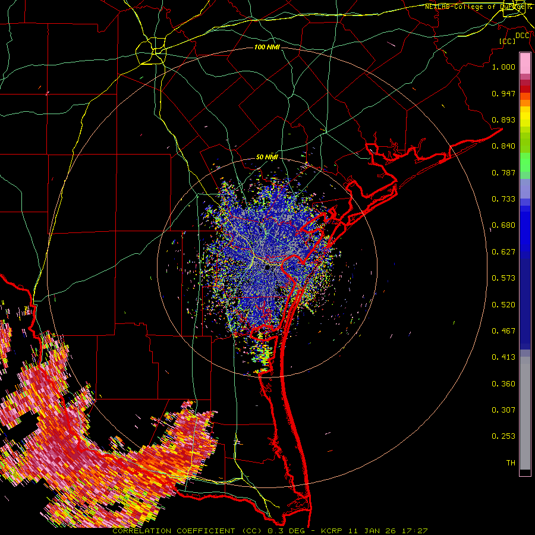Screen dimensions: 535x535
Task: Select the 0.680 value on color scale
Action: [503, 225]
